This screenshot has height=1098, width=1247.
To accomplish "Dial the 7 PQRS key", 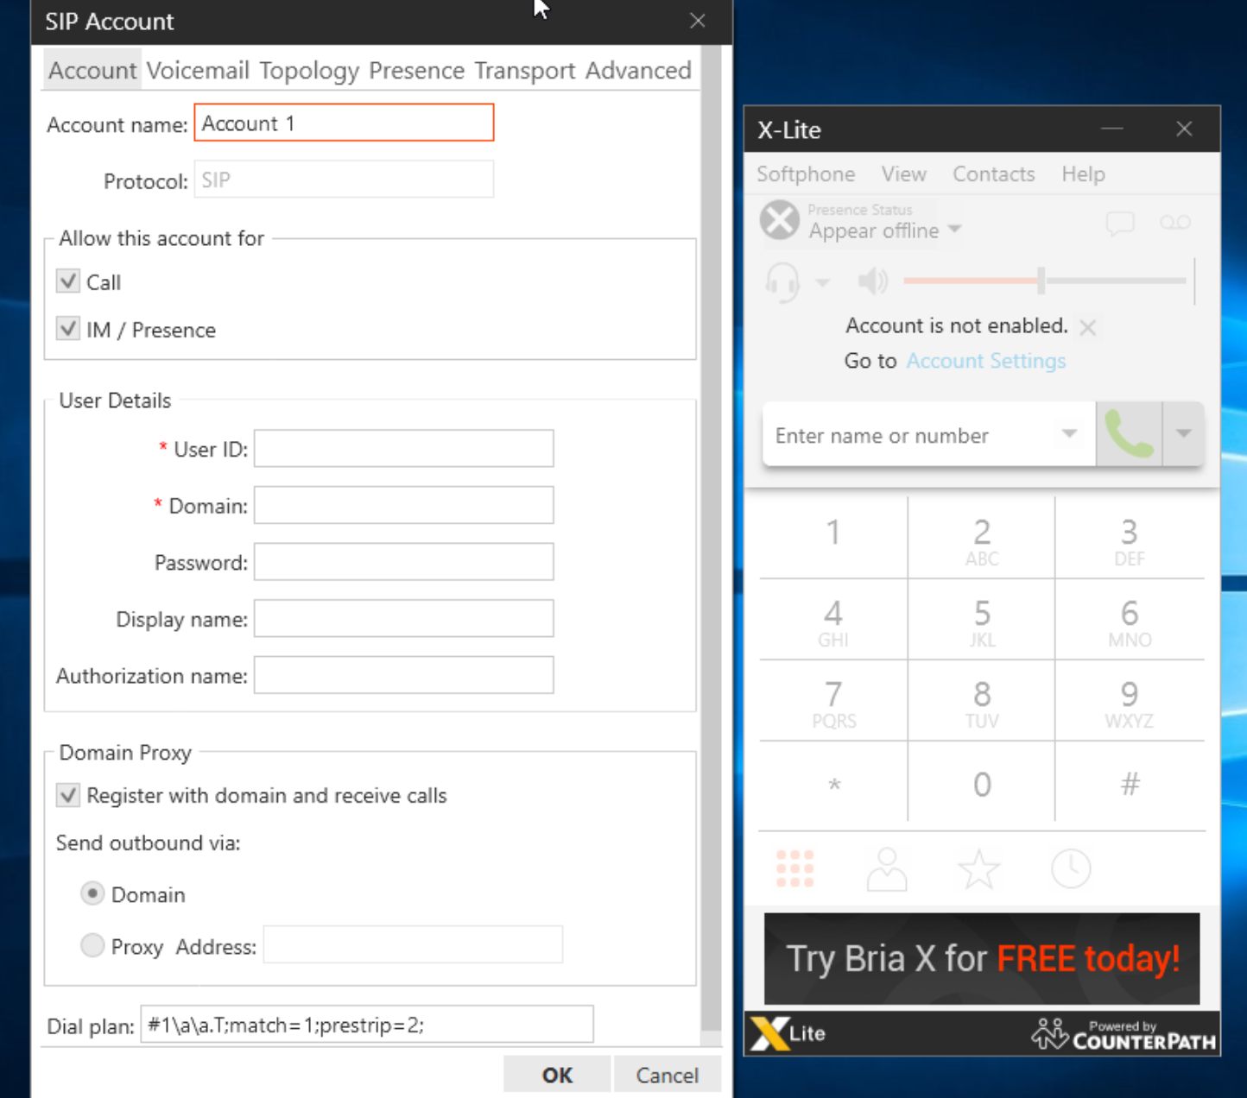I will [833, 700].
